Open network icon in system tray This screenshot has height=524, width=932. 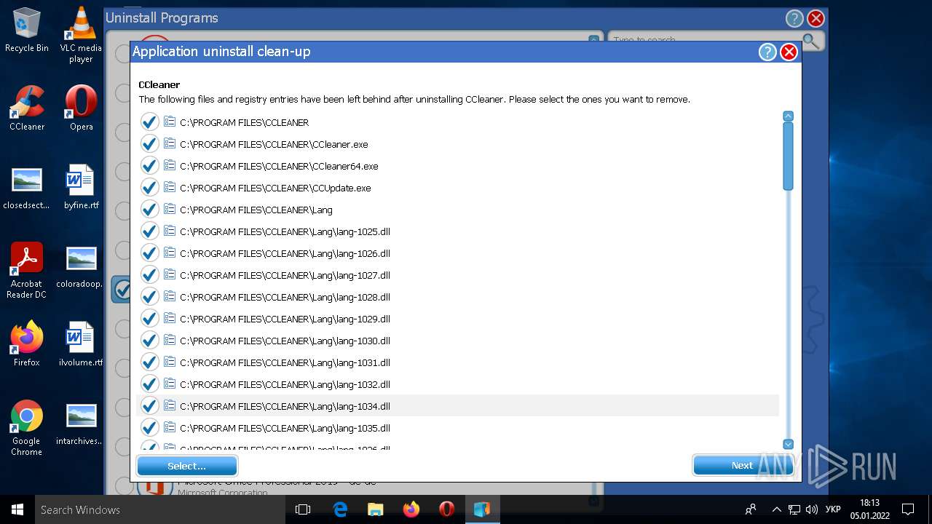pos(794,509)
